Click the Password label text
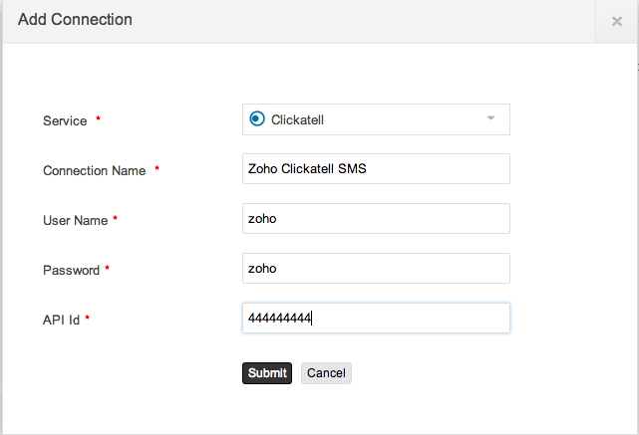Viewport: 639px width, 435px height. [x=71, y=270]
